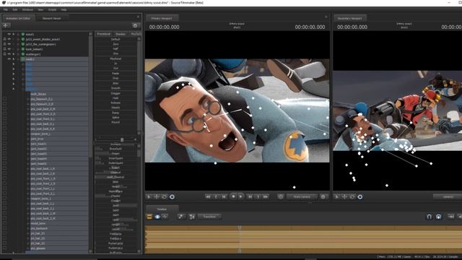Click the round icon left of Work Camera

pyautogui.click(x=281, y=196)
